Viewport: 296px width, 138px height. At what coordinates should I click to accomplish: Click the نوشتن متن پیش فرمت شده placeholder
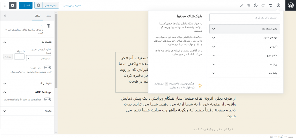212,129
